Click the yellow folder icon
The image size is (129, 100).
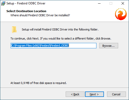tap(14, 30)
